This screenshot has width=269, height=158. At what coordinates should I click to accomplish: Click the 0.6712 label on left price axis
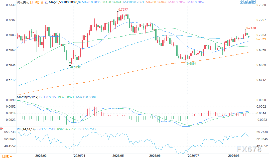(x=11, y=80)
